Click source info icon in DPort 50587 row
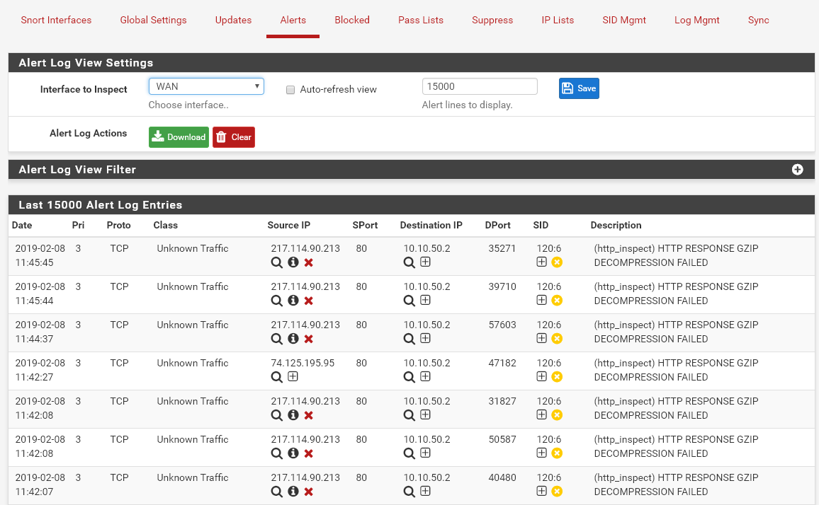This screenshot has height=505, width=819. click(x=293, y=453)
